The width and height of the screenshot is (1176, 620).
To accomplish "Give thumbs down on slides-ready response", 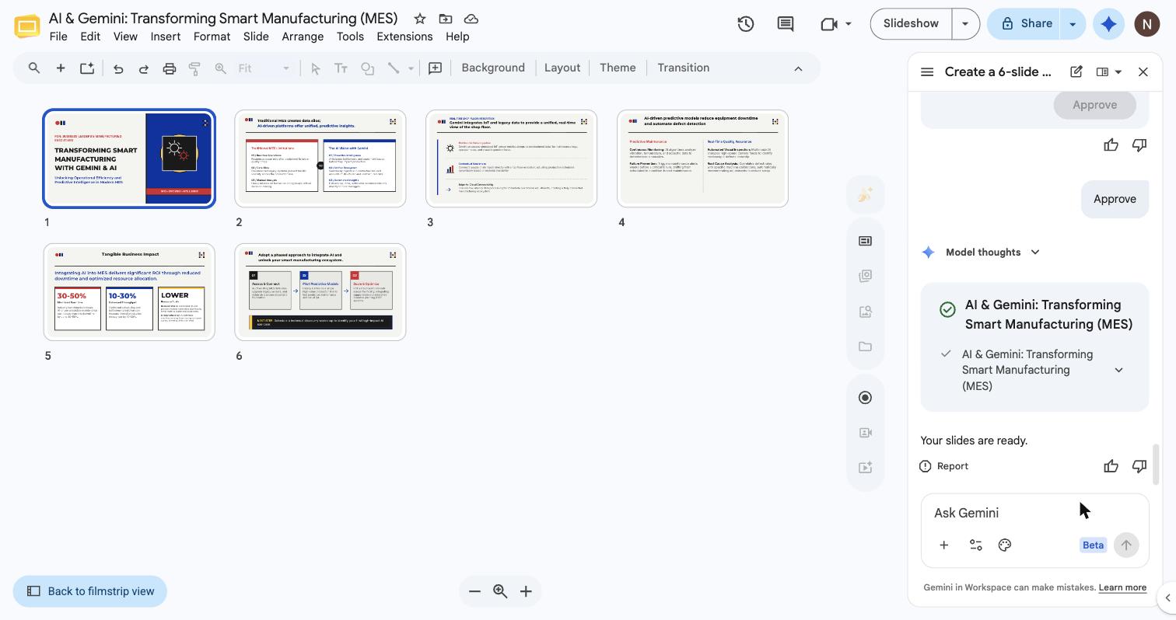I will tap(1139, 466).
